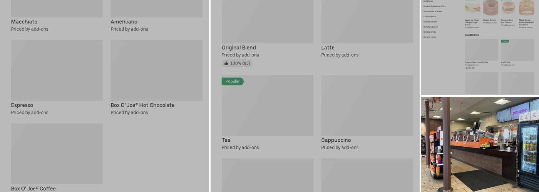Open Box O' Joe Hot Chocolate item
539x192 pixels.
pos(142,105)
